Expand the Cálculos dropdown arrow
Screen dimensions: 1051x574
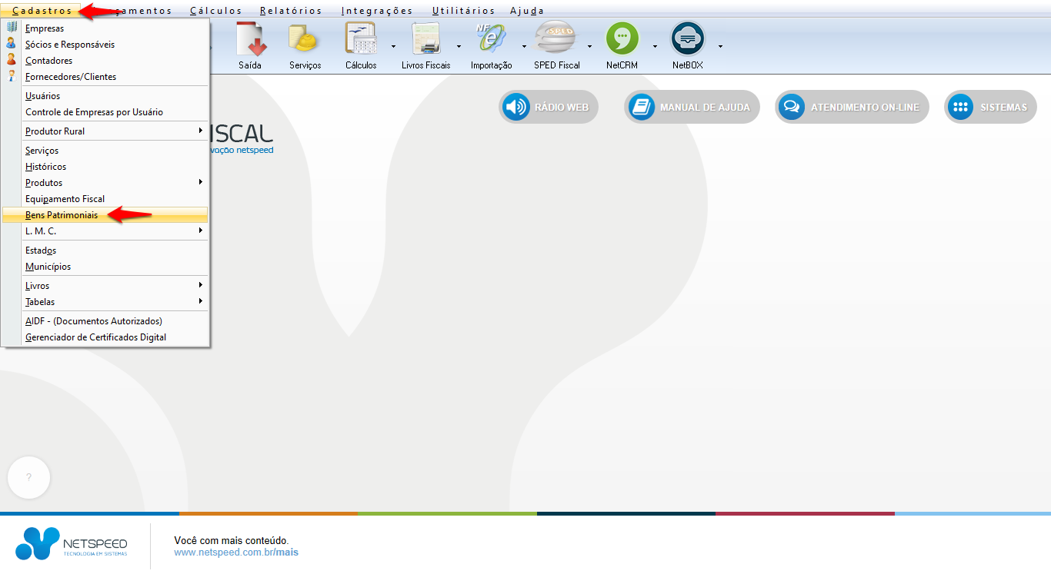point(393,46)
